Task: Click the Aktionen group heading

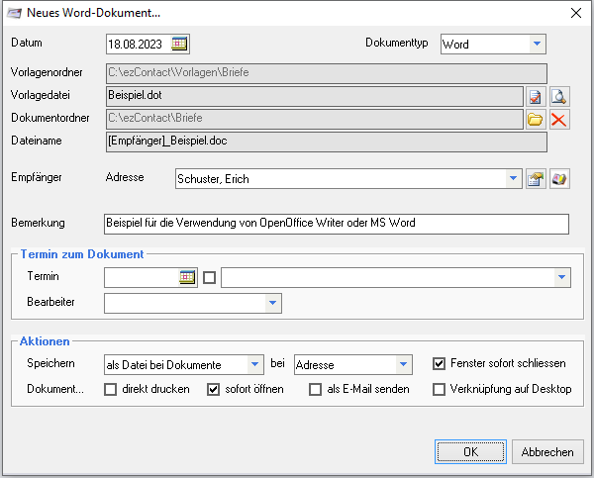Action: [x=45, y=341]
